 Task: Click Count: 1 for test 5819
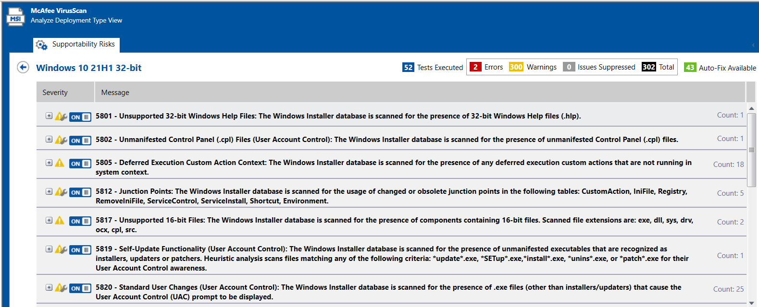pos(730,256)
